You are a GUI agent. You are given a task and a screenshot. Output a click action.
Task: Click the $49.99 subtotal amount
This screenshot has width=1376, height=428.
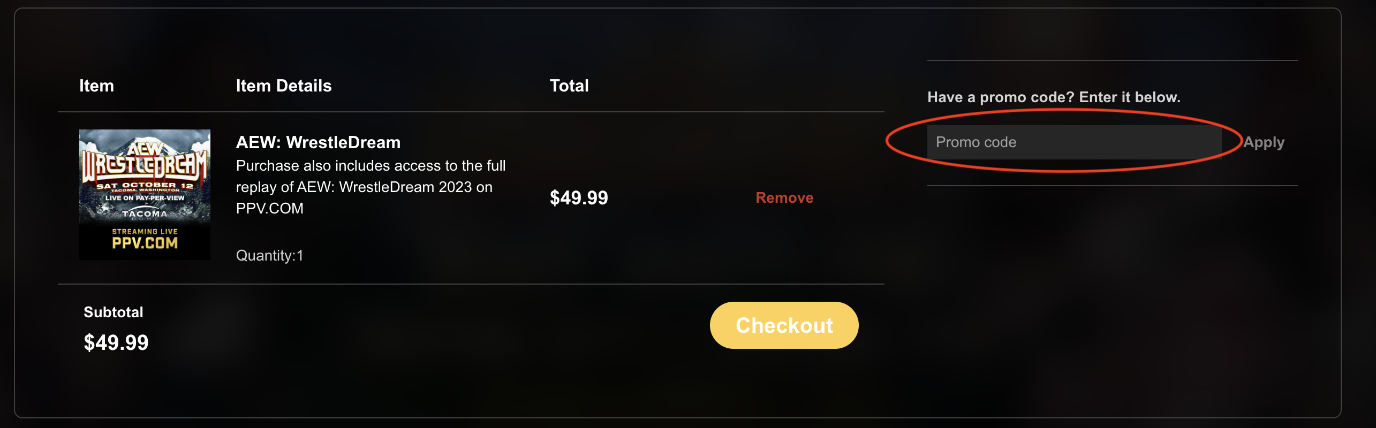[116, 342]
